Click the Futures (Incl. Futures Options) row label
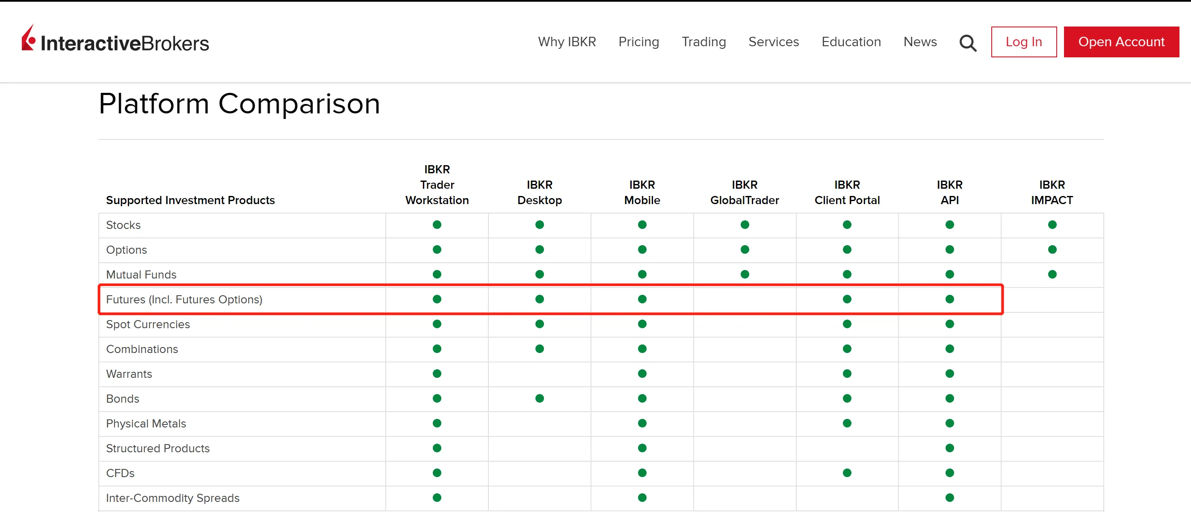Screen dimensions: 1191x528 [184, 300]
